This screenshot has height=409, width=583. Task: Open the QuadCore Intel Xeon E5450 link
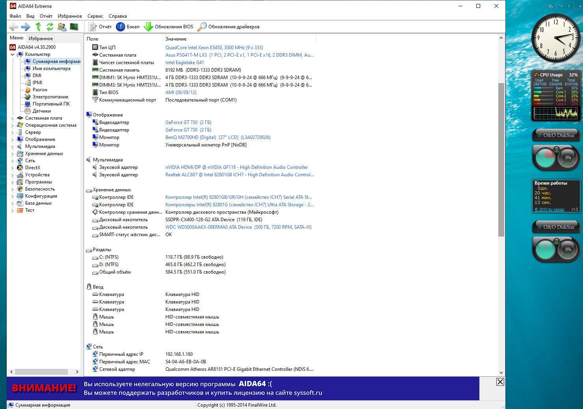tap(214, 48)
